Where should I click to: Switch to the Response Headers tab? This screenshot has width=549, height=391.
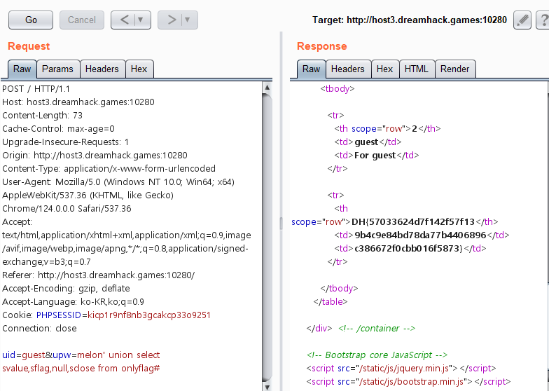348,69
